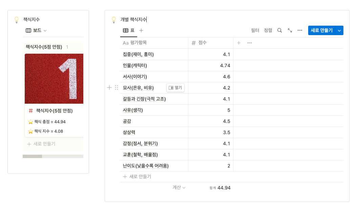
Task: Click the board view icon beside 보드
Action: pyautogui.click(x=28, y=30)
